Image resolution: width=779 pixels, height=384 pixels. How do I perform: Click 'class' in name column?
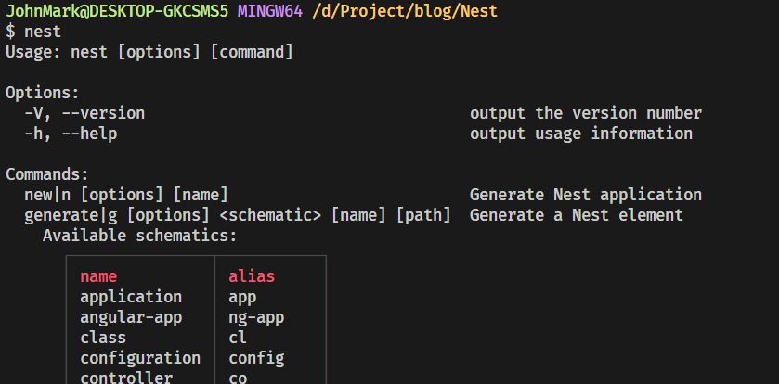103,338
